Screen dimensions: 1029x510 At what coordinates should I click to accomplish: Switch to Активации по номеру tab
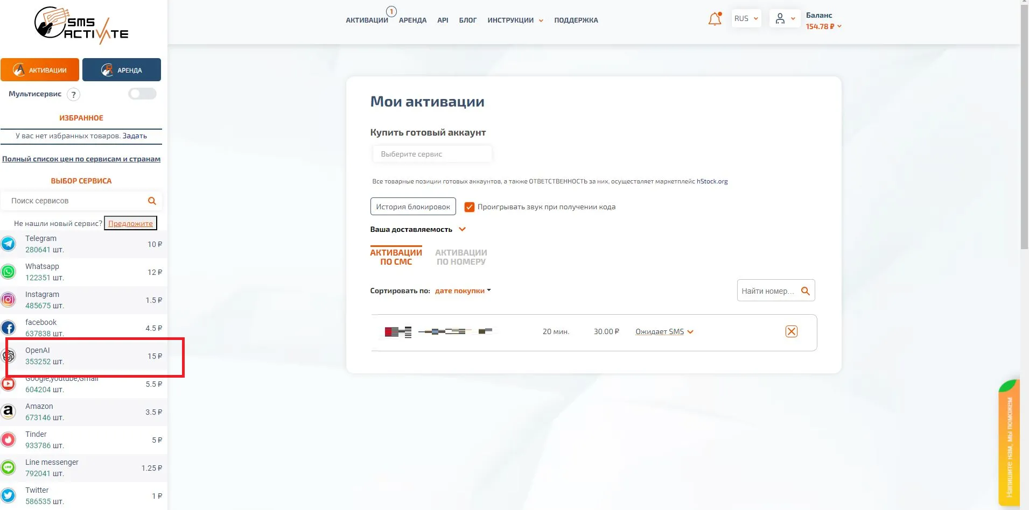coord(460,257)
